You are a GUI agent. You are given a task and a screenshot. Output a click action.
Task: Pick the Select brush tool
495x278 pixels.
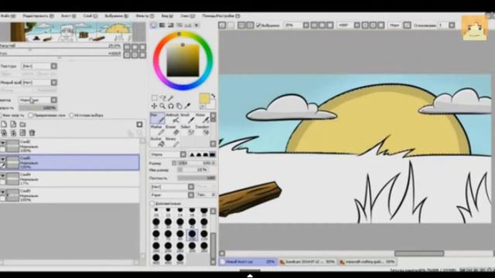187,131
